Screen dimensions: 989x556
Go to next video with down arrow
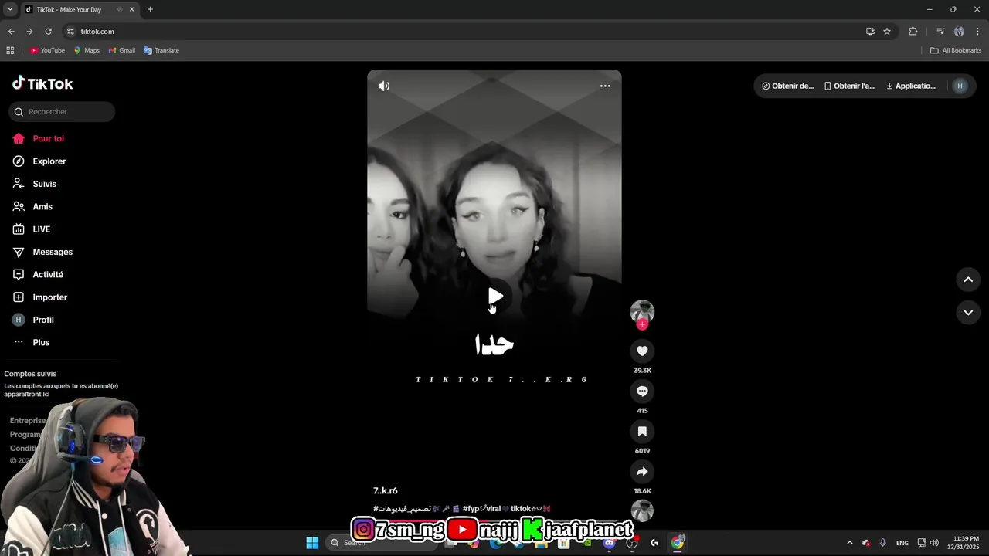pyautogui.click(x=968, y=312)
